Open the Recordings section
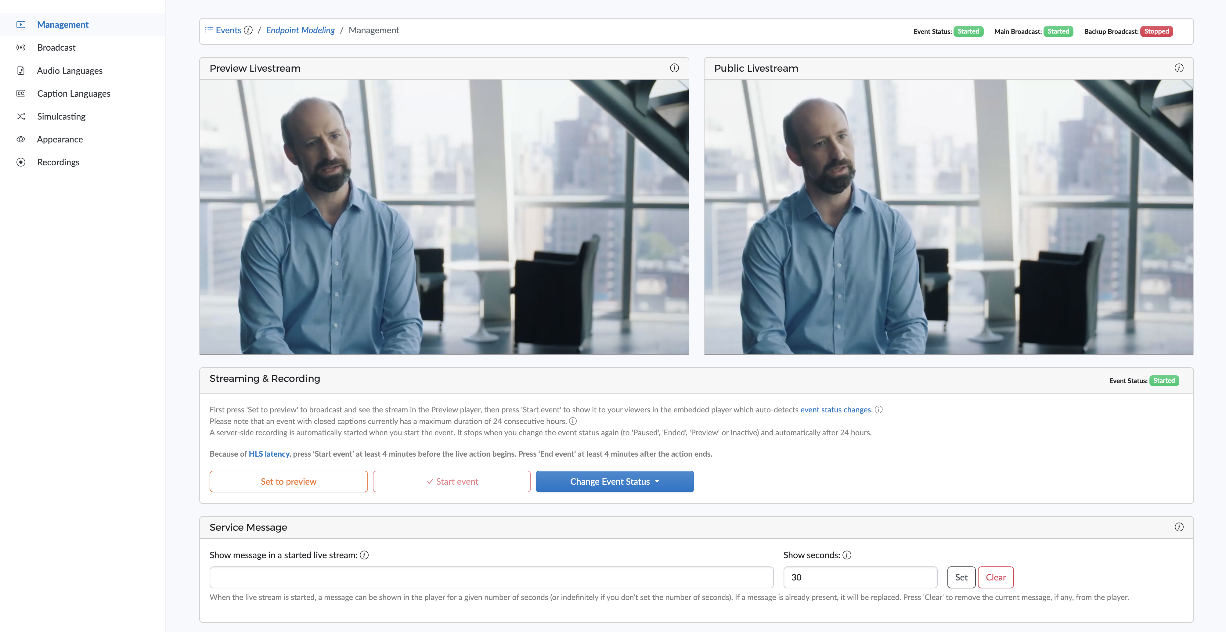The width and height of the screenshot is (1226, 632). click(x=82, y=162)
